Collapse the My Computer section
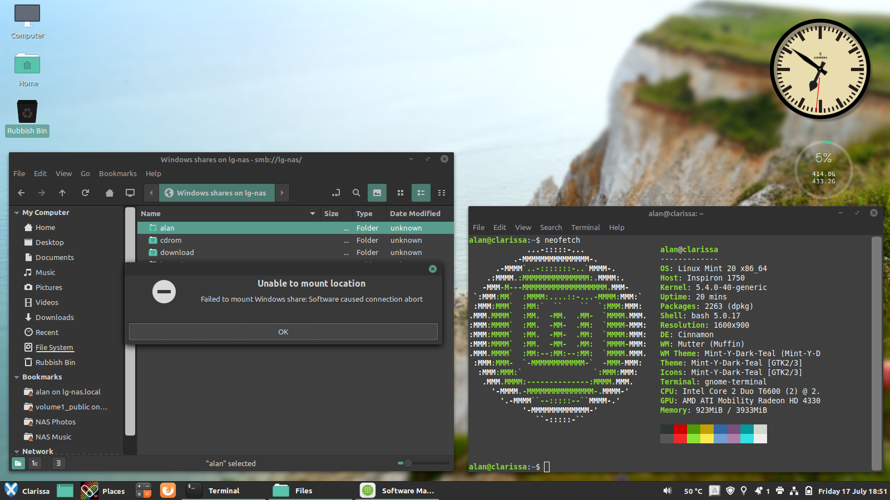This screenshot has width=890, height=500. [x=17, y=212]
